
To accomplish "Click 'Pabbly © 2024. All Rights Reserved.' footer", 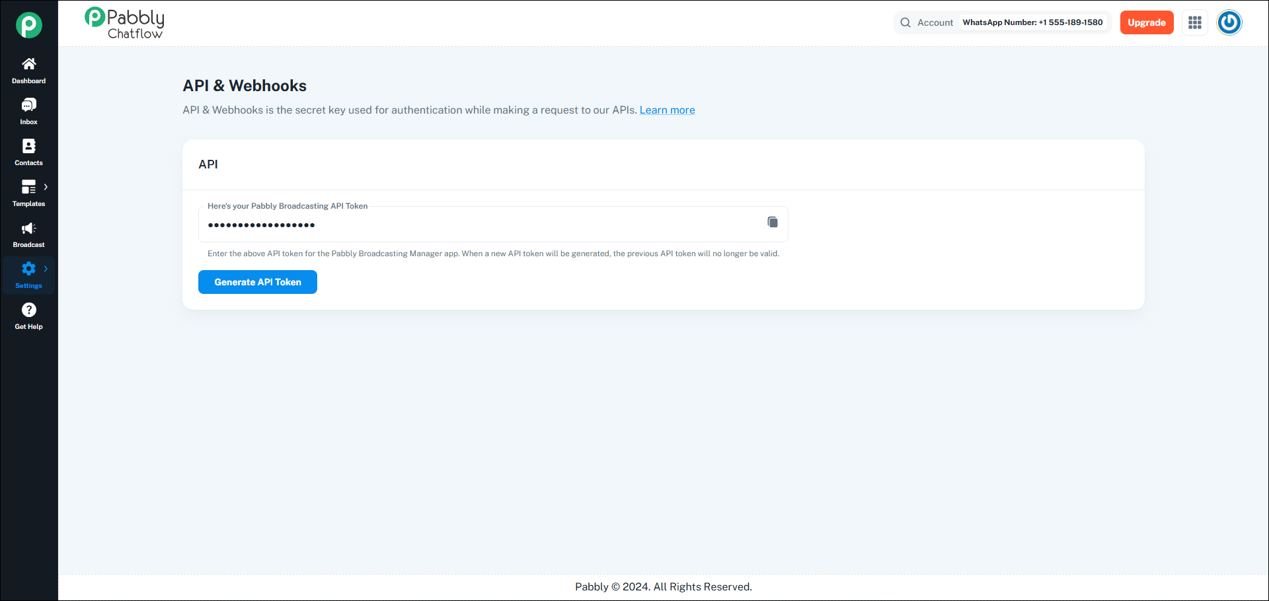I will coord(664,587).
